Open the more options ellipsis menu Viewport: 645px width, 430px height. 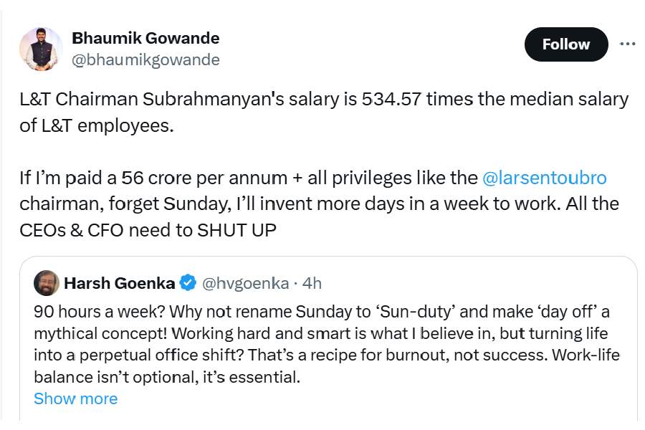pyautogui.click(x=627, y=44)
